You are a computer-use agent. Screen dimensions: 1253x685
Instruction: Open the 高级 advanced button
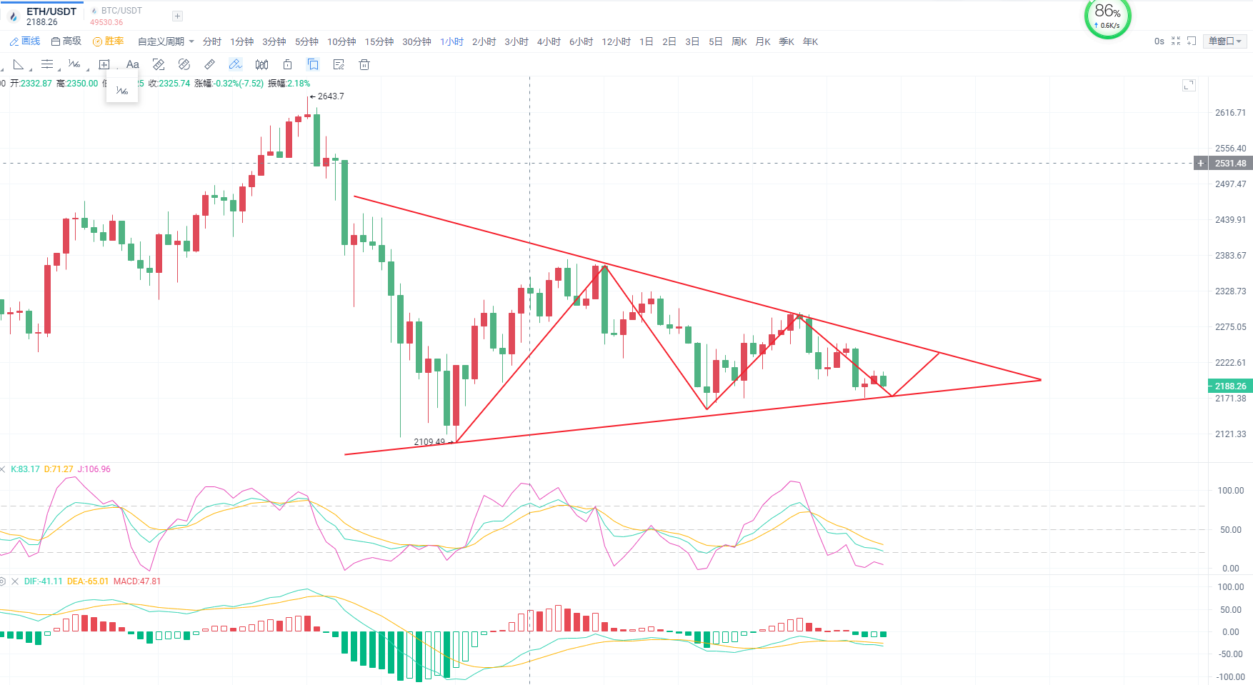(66, 41)
